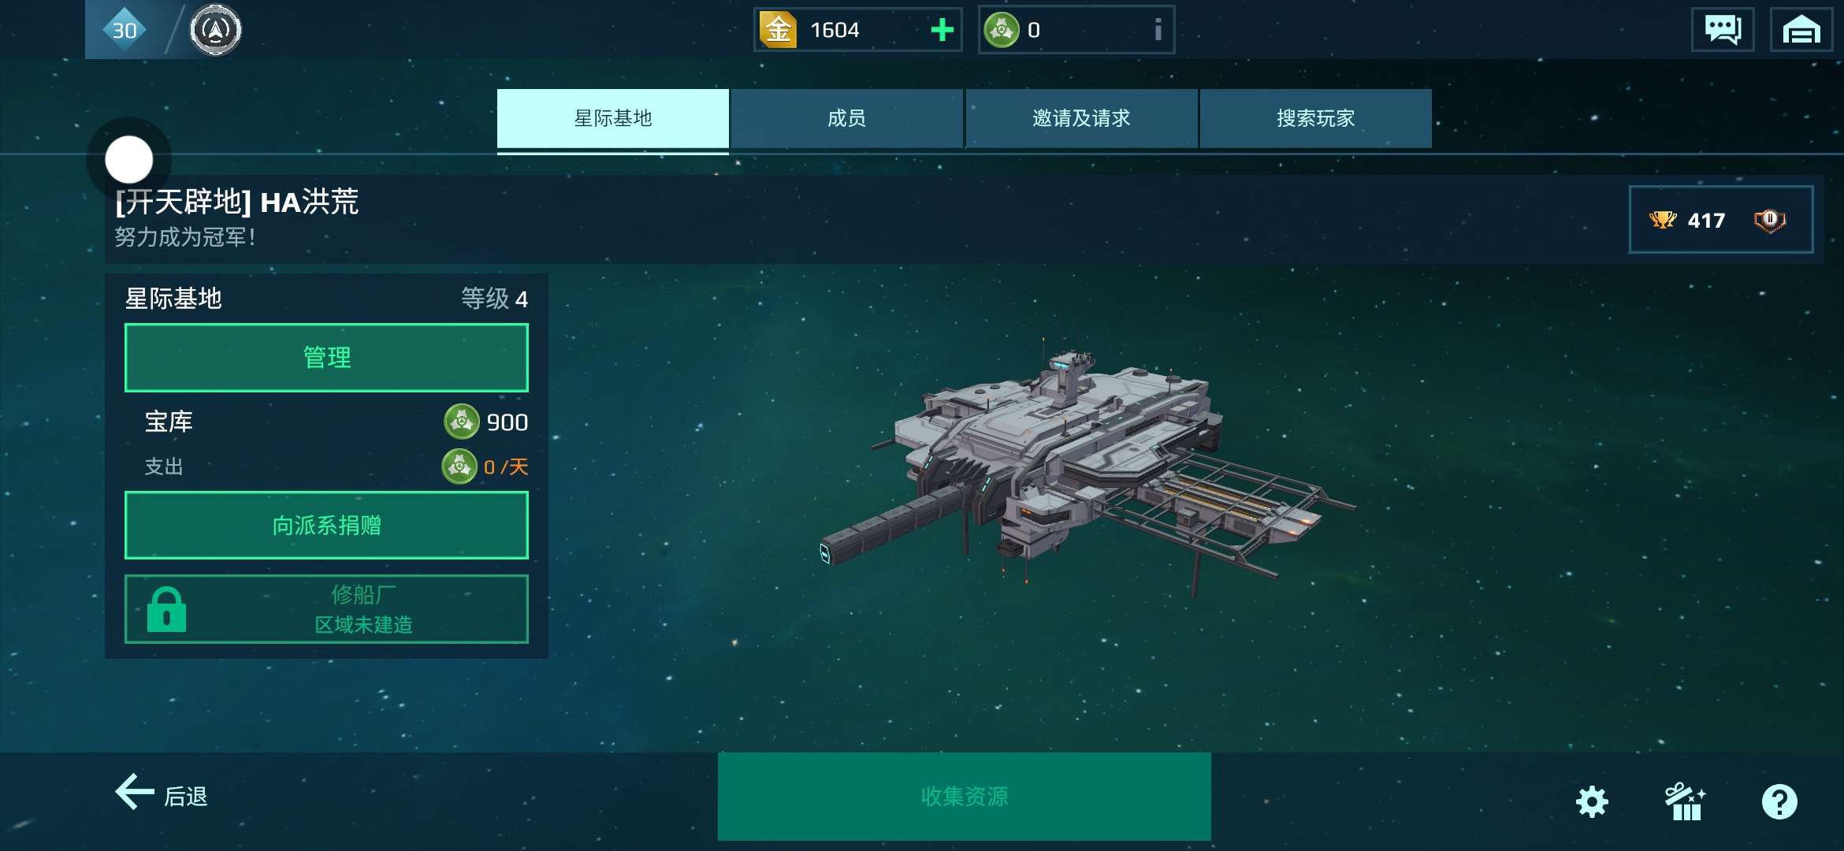Screen dimensions: 1844x851
Task: Click the 收集资源 button
Action: pyautogui.click(x=964, y=796)
